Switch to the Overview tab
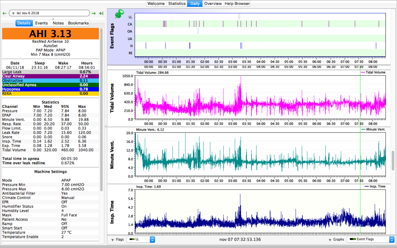The width and height of the screenshot is (397, 248). 213,3
